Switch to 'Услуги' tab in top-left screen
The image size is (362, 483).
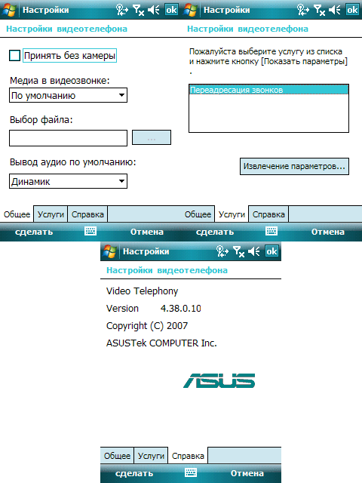point(51,214)
